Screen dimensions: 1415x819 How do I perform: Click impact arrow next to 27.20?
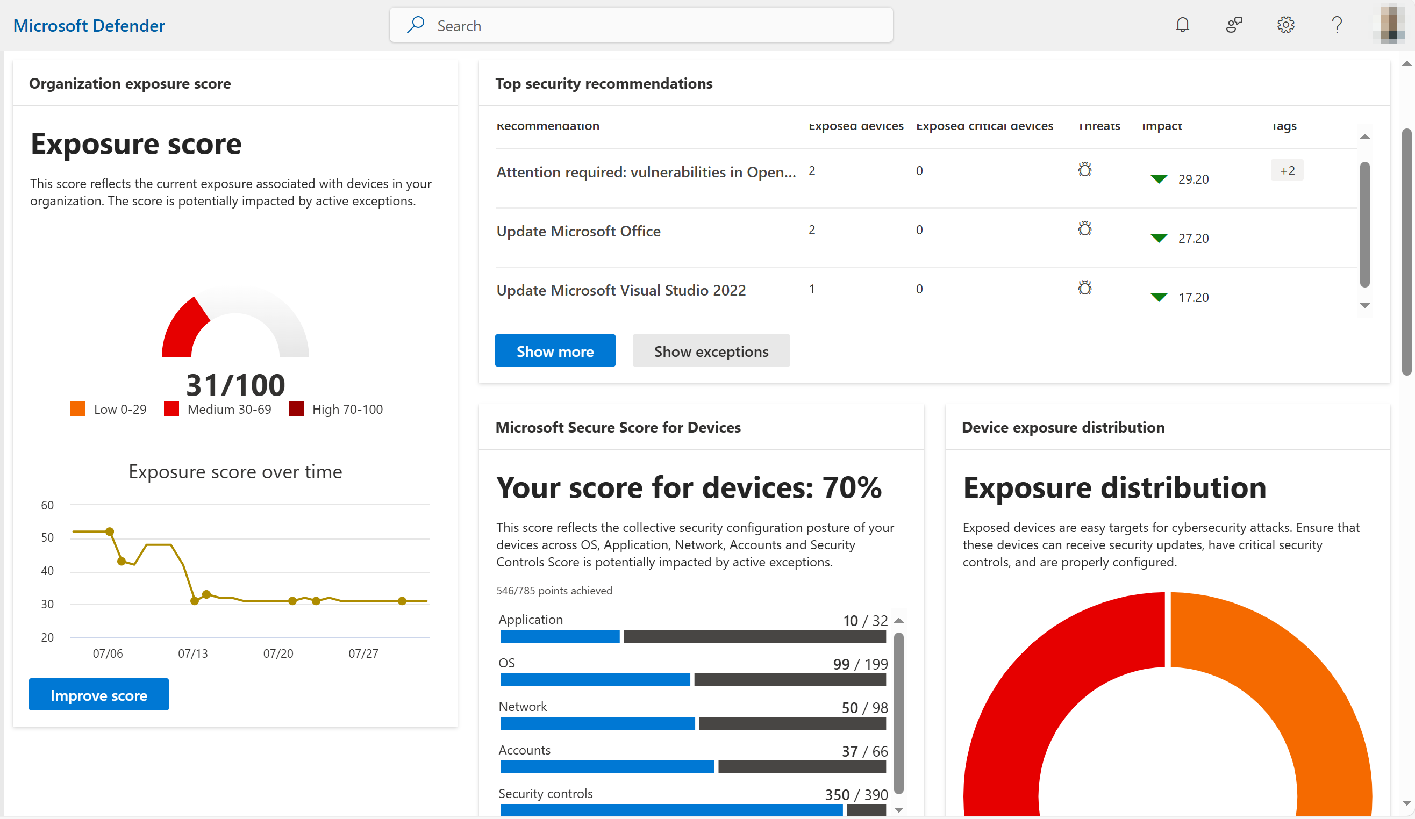click(x=1159, y=239)
